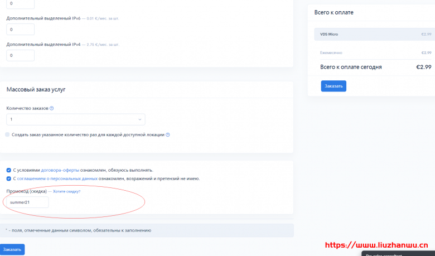Open the Количество заказов dropdown

click(75, 119)
